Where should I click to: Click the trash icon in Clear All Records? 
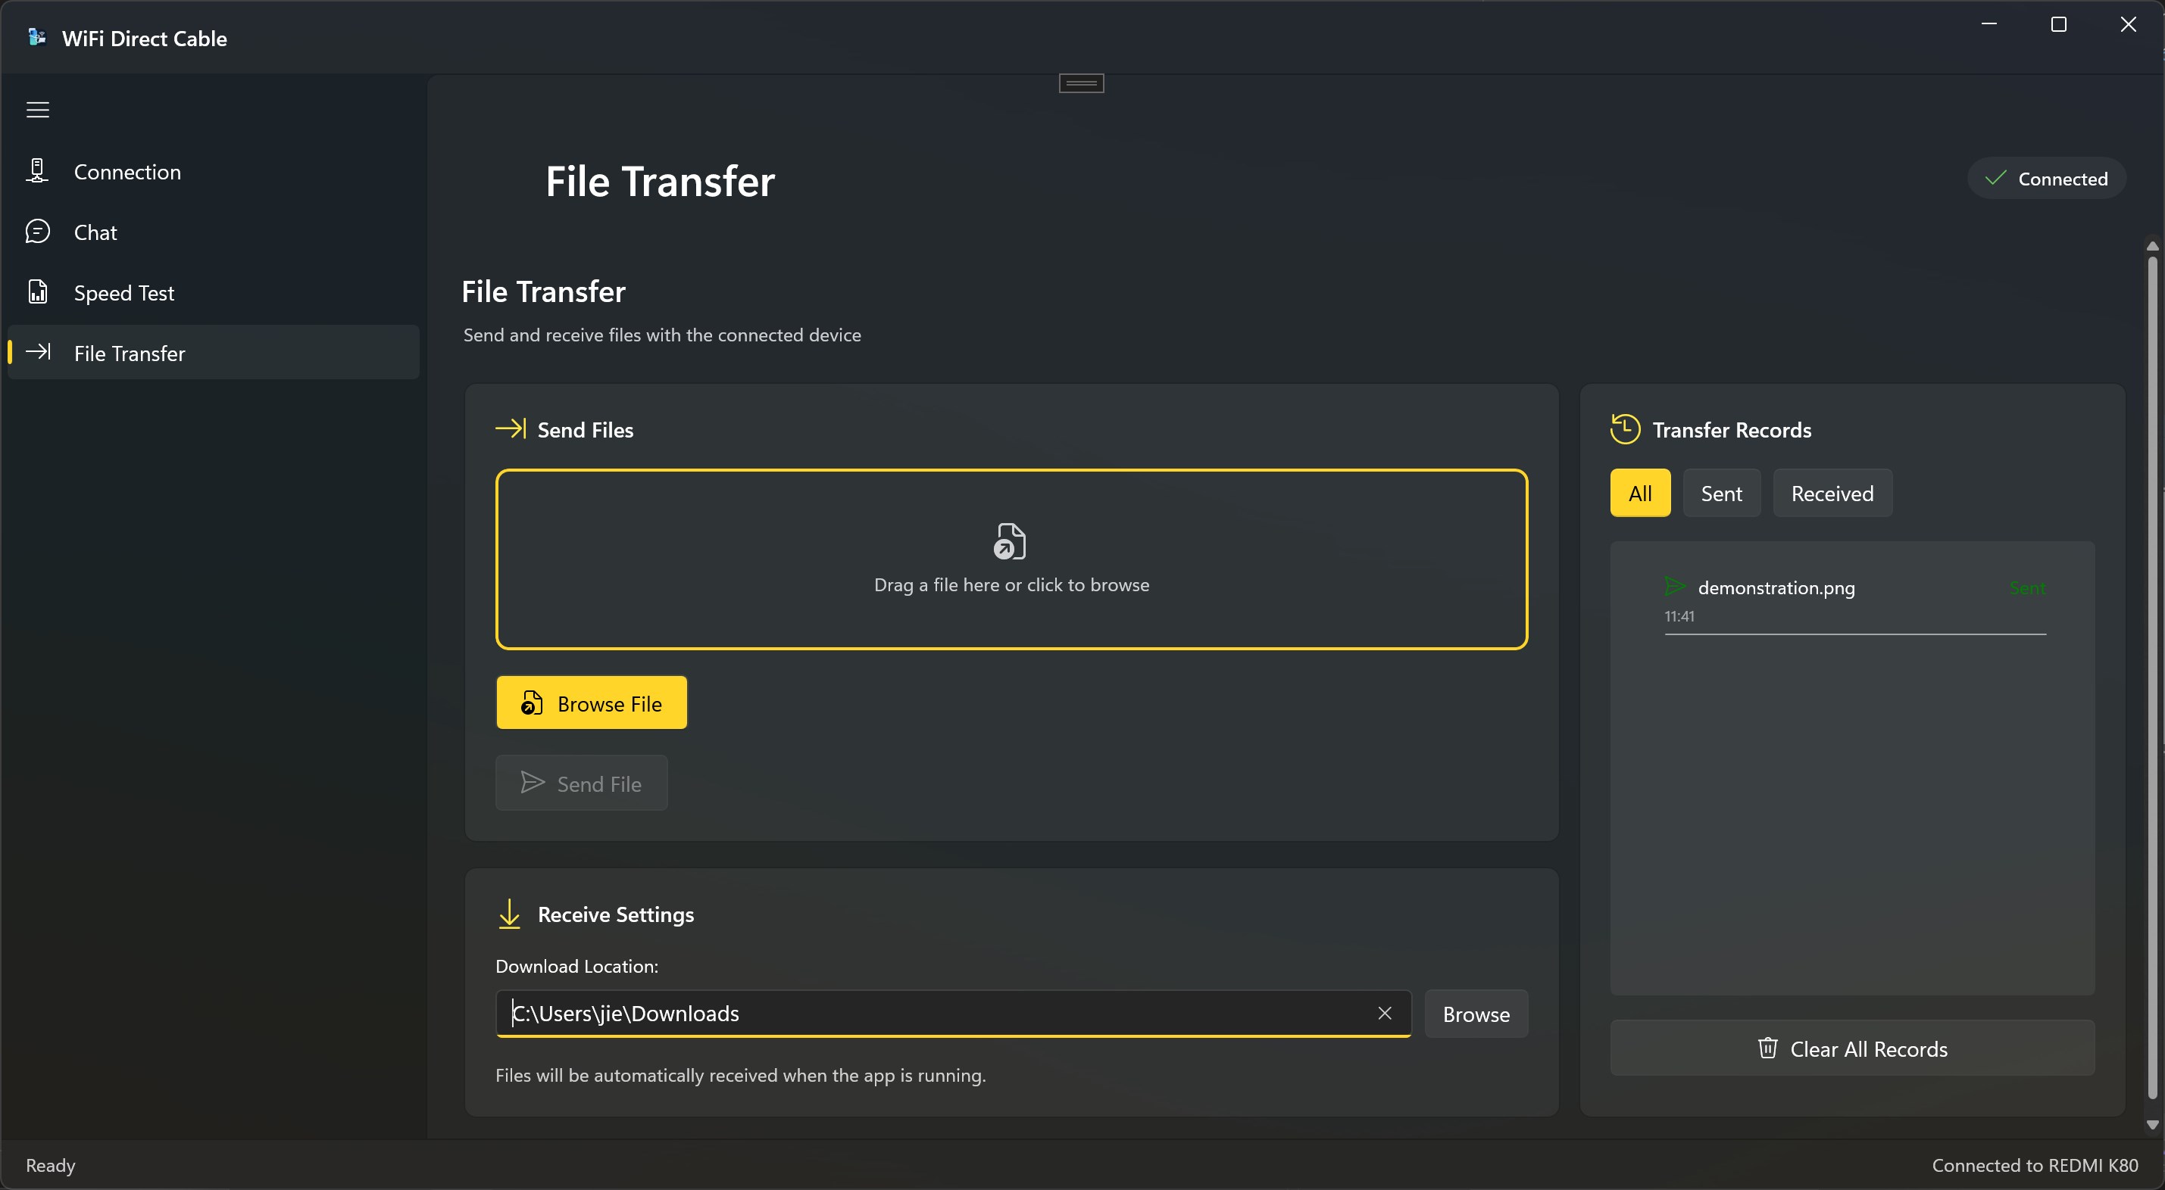click(1767, 1047)
